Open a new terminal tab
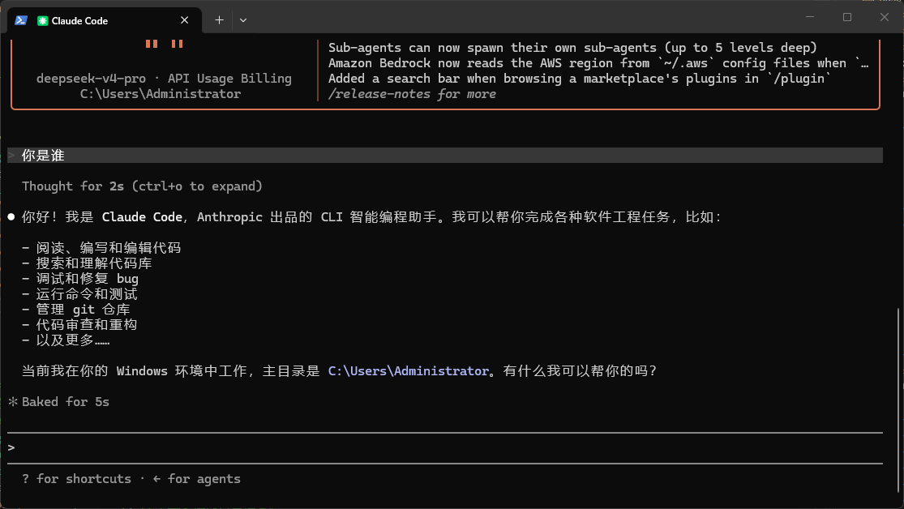904x509 pixels. (219, 20)
